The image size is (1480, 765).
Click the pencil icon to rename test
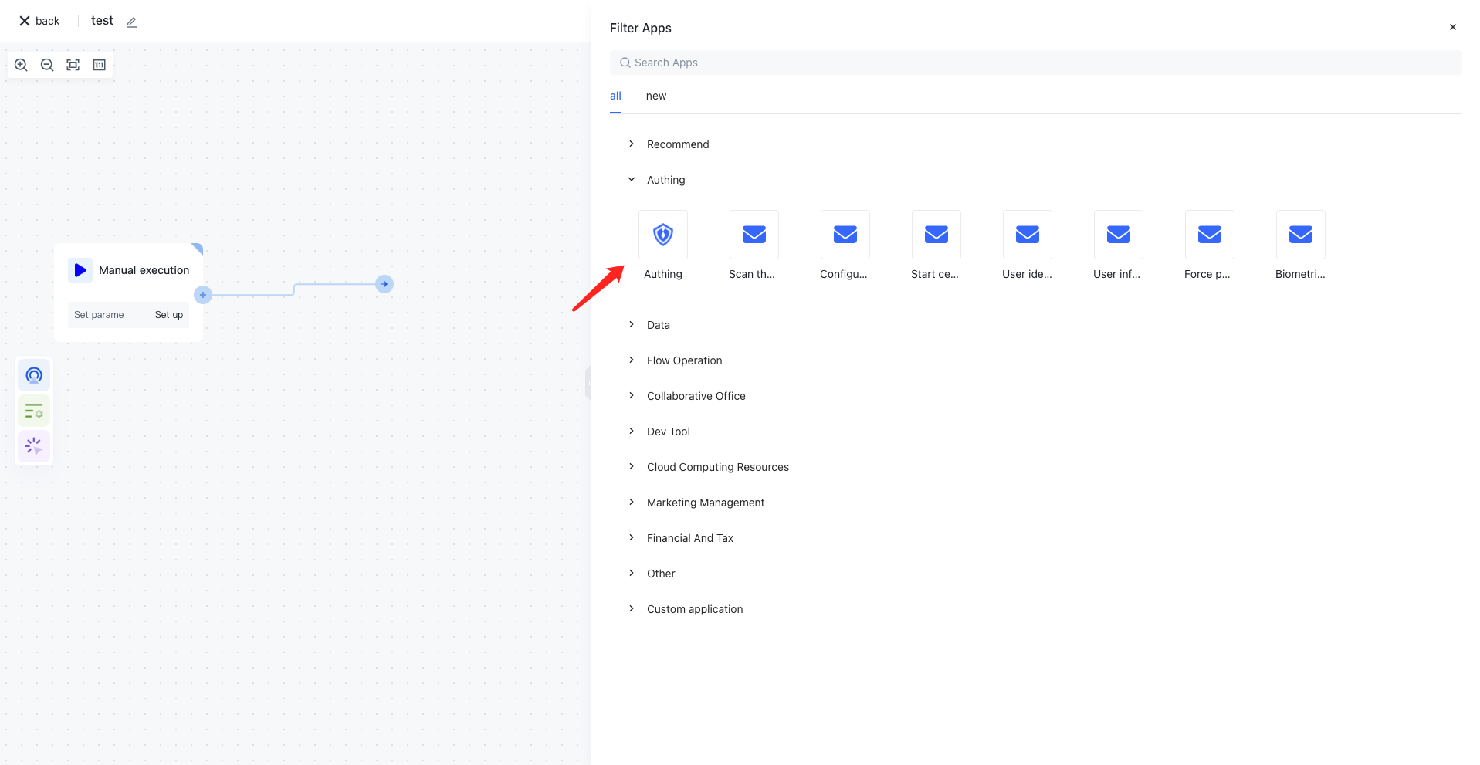132,22
